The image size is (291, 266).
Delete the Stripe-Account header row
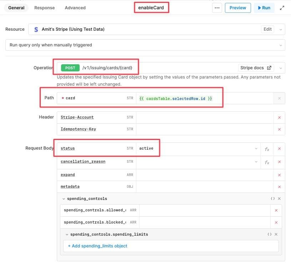(280, 117)
